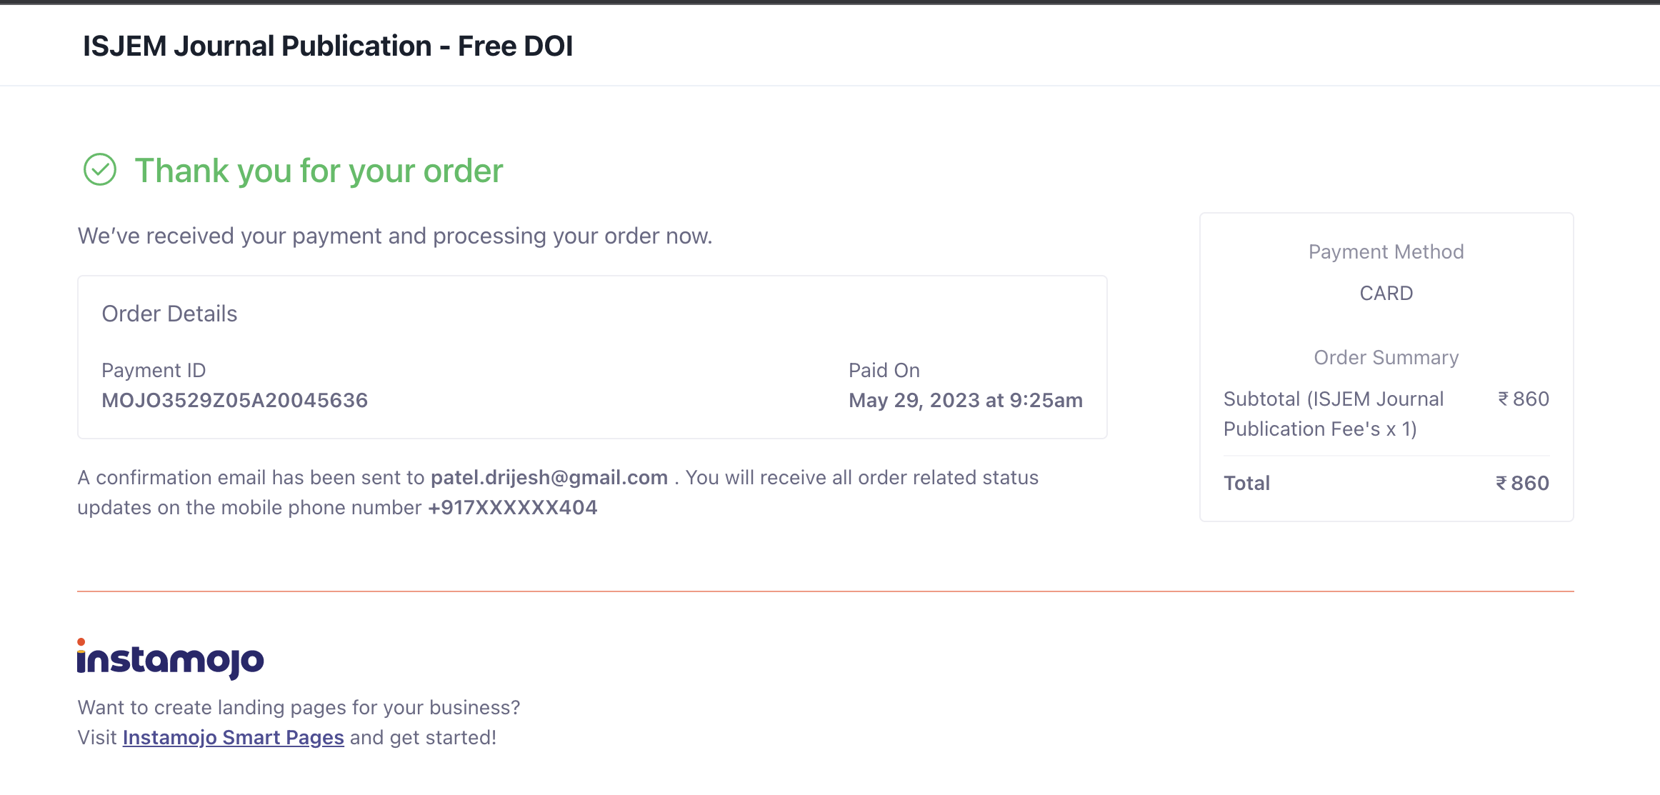Click the Payment ID label
This screenshot has height=795, width=1660.
(x=154, y=370)
